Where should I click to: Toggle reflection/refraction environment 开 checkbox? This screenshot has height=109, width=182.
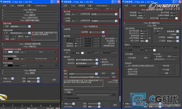pyautogui.click(x=4, y=59)
